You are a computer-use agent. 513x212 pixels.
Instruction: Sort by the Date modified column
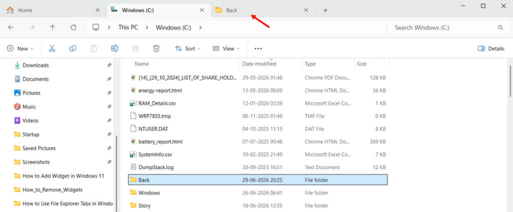[259, 64]
